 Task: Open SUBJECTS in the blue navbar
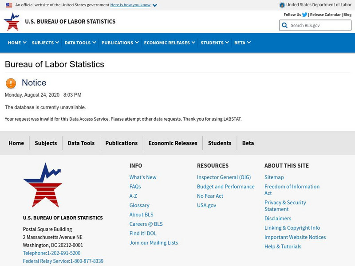click(43, 43)
